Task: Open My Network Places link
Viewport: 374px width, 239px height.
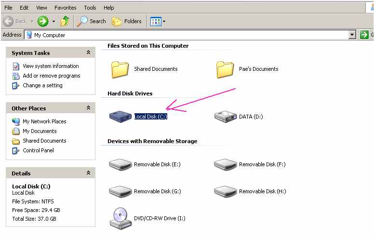Action: click(x=45, y=121)
